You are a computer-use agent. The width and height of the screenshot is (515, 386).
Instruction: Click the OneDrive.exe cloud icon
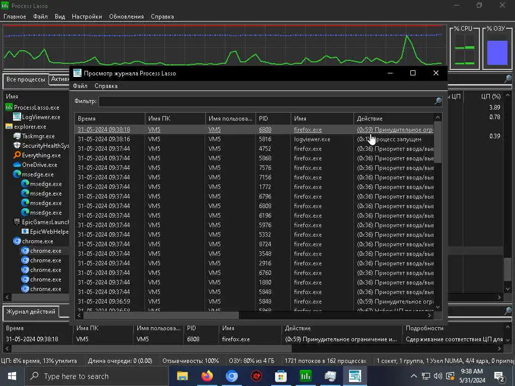click(x=17, y=164)
